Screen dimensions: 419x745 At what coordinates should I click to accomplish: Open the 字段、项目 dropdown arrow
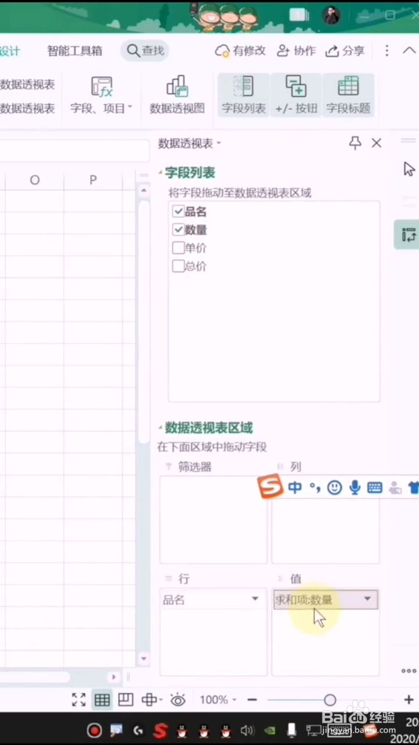[x=130, y=108]
